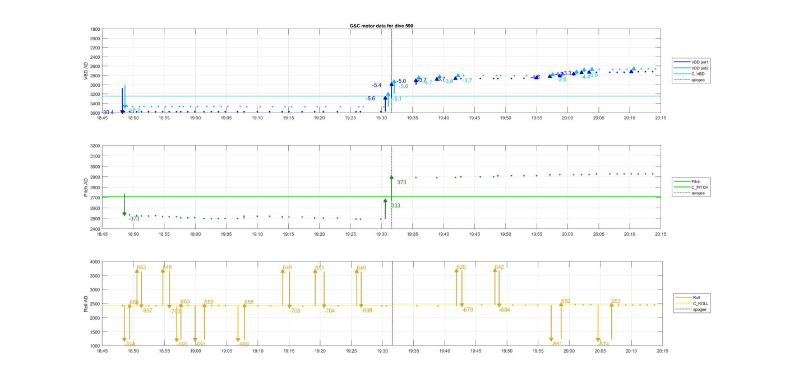Click the "653" roll data label
785x388 pixels.
pyautogui.click(x=141, y=268)
